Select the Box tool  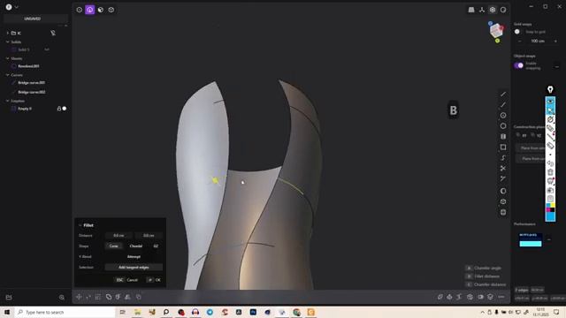click(x=503, y=201)
